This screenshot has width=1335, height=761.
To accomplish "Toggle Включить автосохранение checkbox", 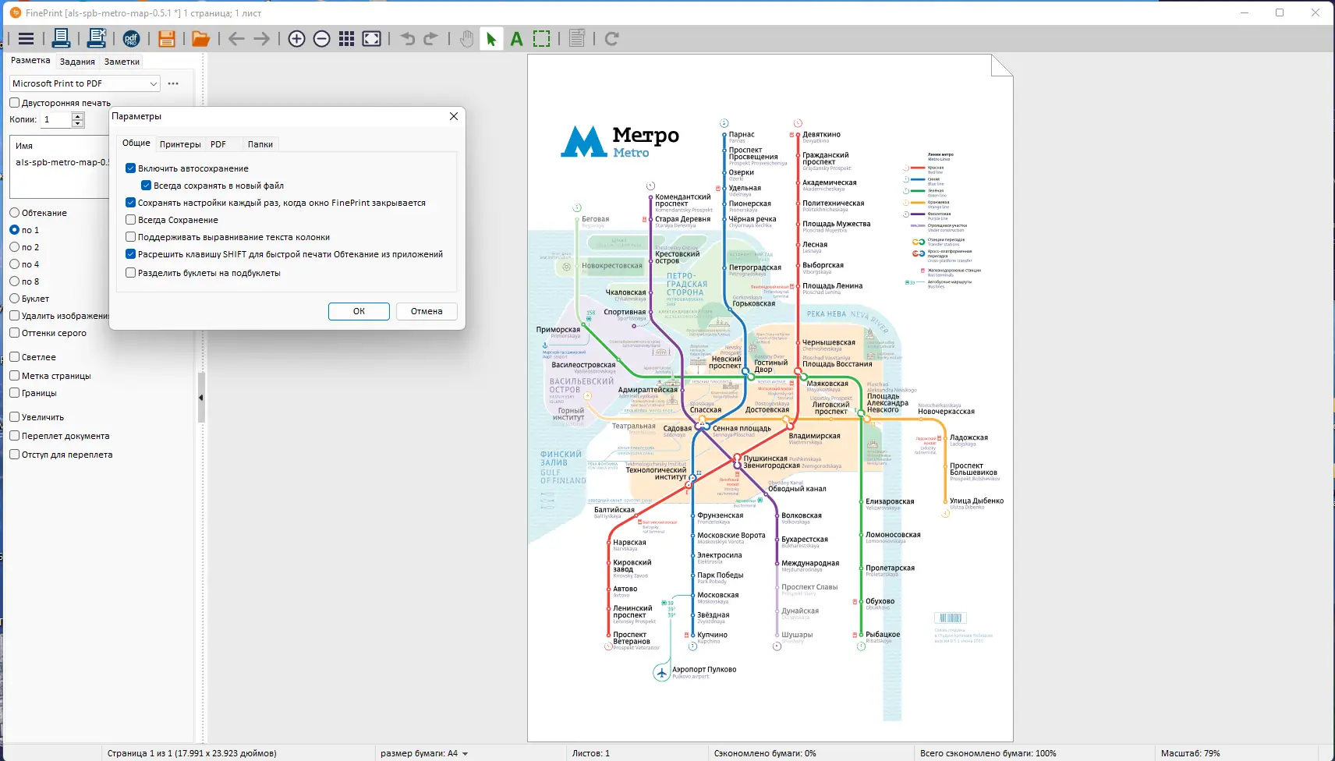I will click(131, 168).
